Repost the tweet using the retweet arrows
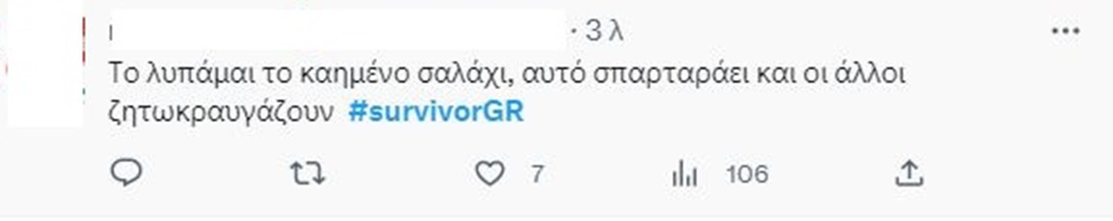The width and height of the screenshot is (1113, 221). click(308, 173)
